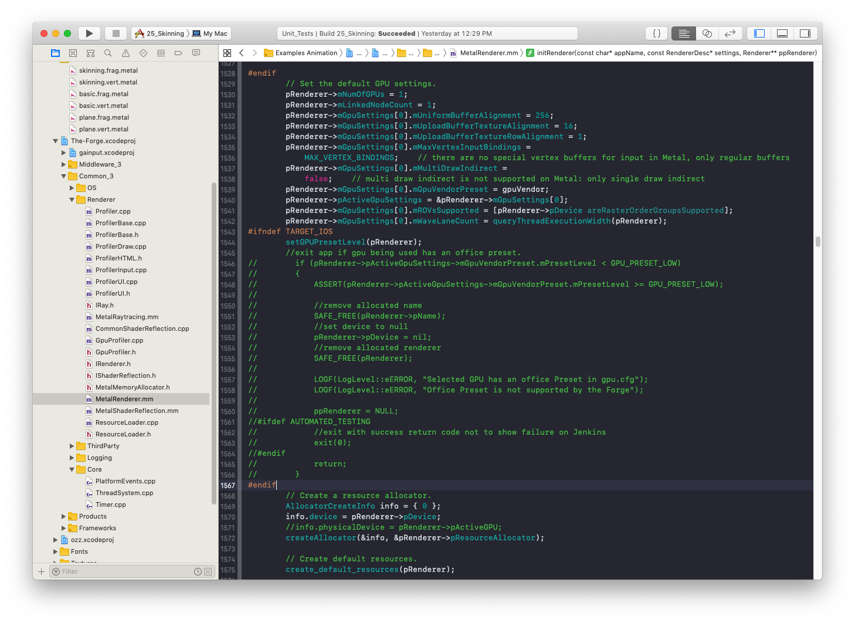
Task: Expand the ThirdParty folder
Action: [x=72, y=446]
